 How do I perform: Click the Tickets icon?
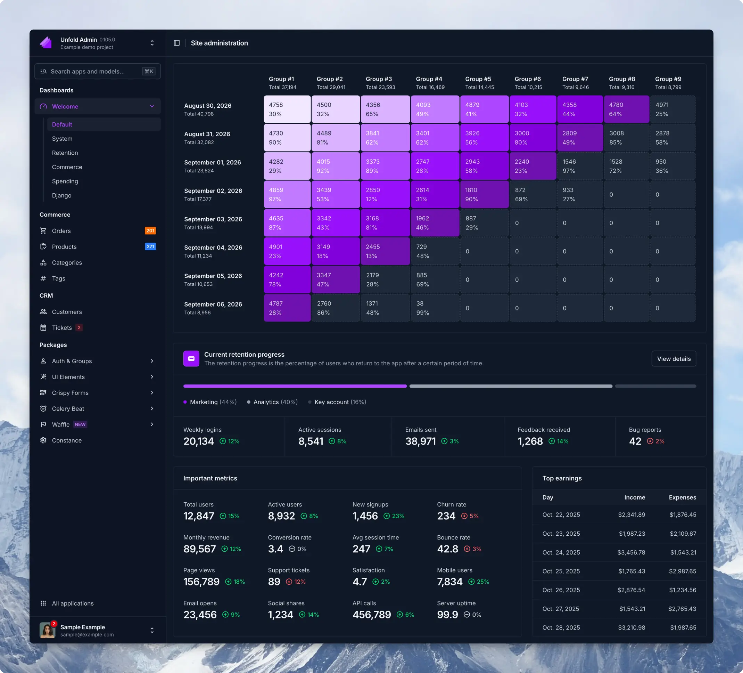tap(43, 328)
